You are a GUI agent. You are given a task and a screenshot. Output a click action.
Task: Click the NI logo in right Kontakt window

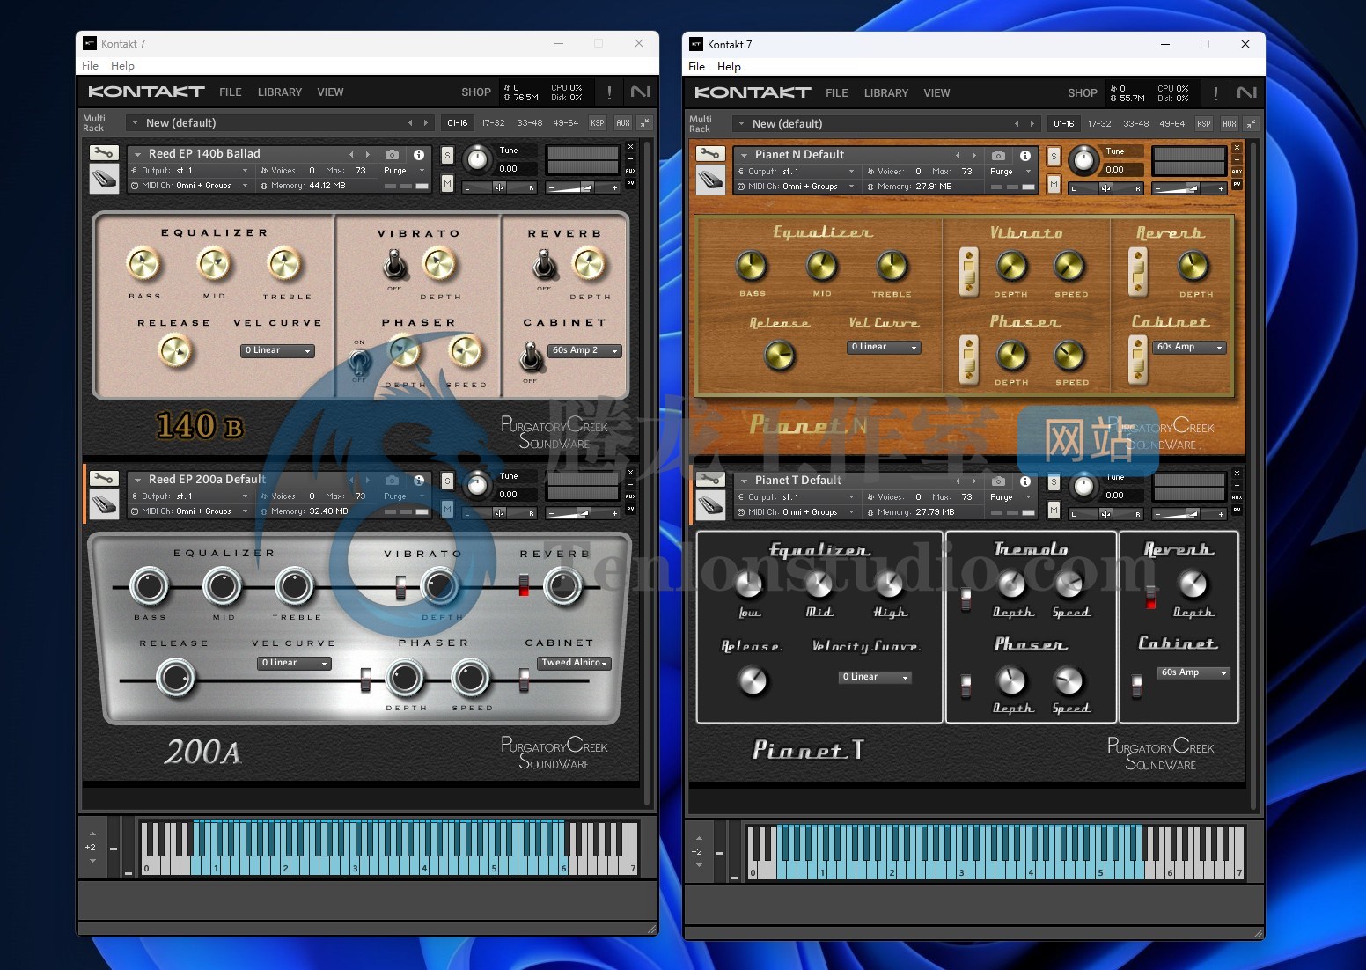[x=1247, y=92]
